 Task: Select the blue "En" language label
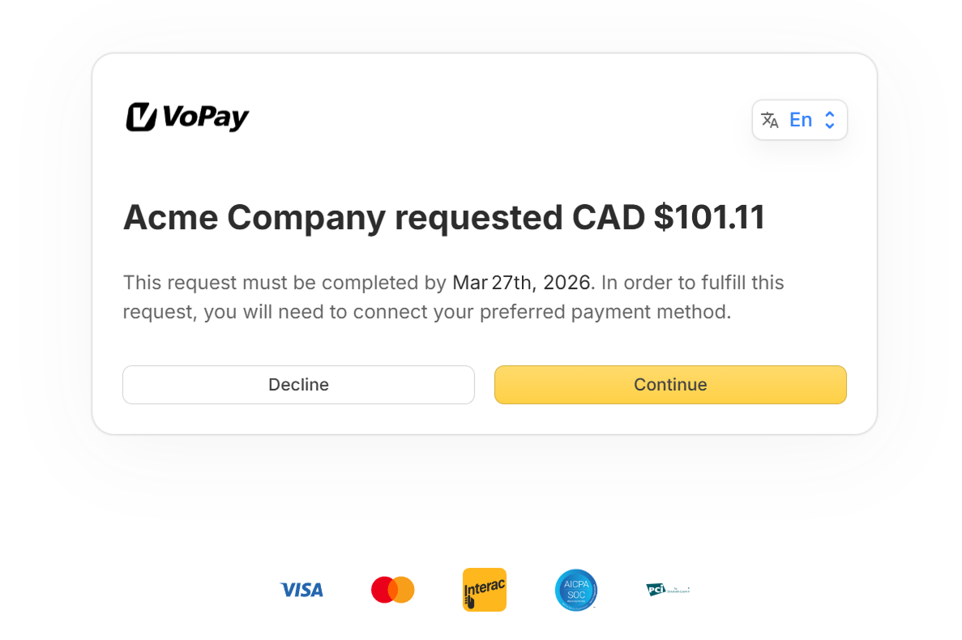coord(801,120)
